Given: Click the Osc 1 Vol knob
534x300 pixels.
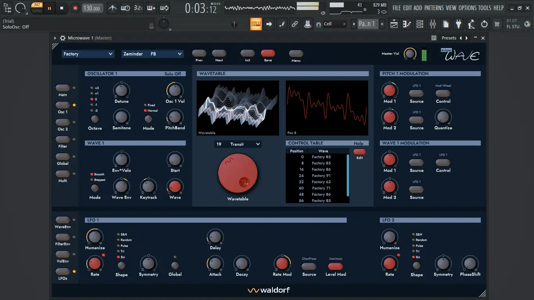Looking at the screenshot, I should click(x=175, y=90).
